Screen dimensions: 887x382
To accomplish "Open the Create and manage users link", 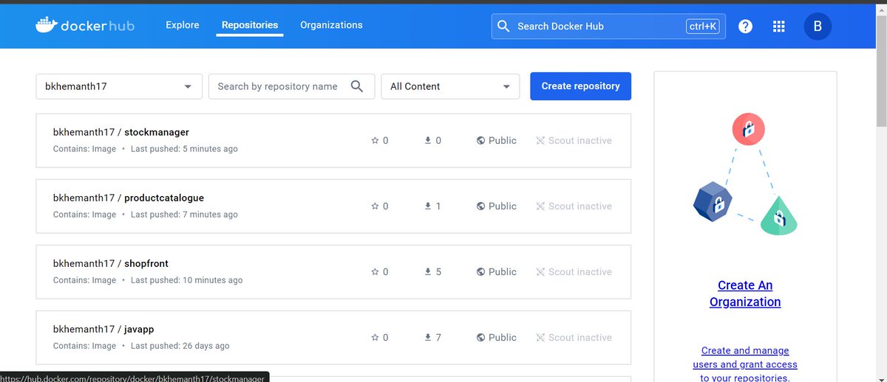I will coord(745,364).
